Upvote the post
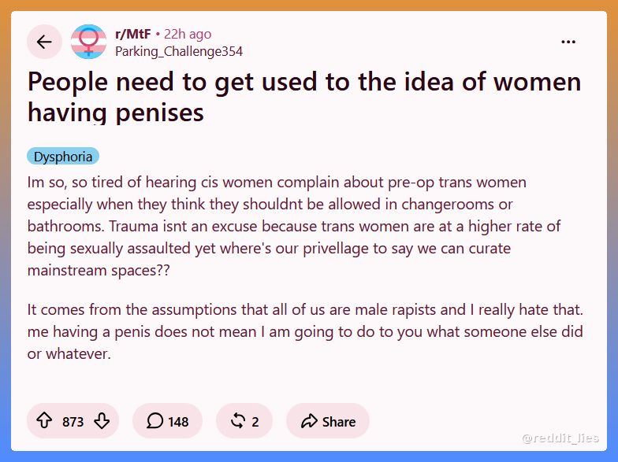Screen dimensions: 618x462 tap(44, 420)
